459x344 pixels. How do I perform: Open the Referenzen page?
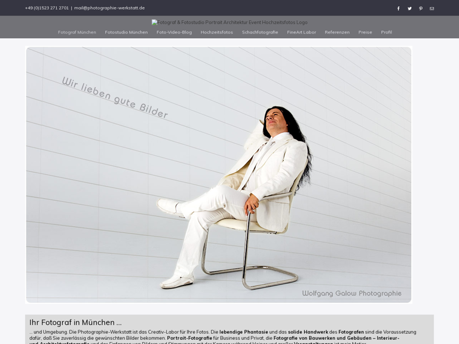[337, 32]
